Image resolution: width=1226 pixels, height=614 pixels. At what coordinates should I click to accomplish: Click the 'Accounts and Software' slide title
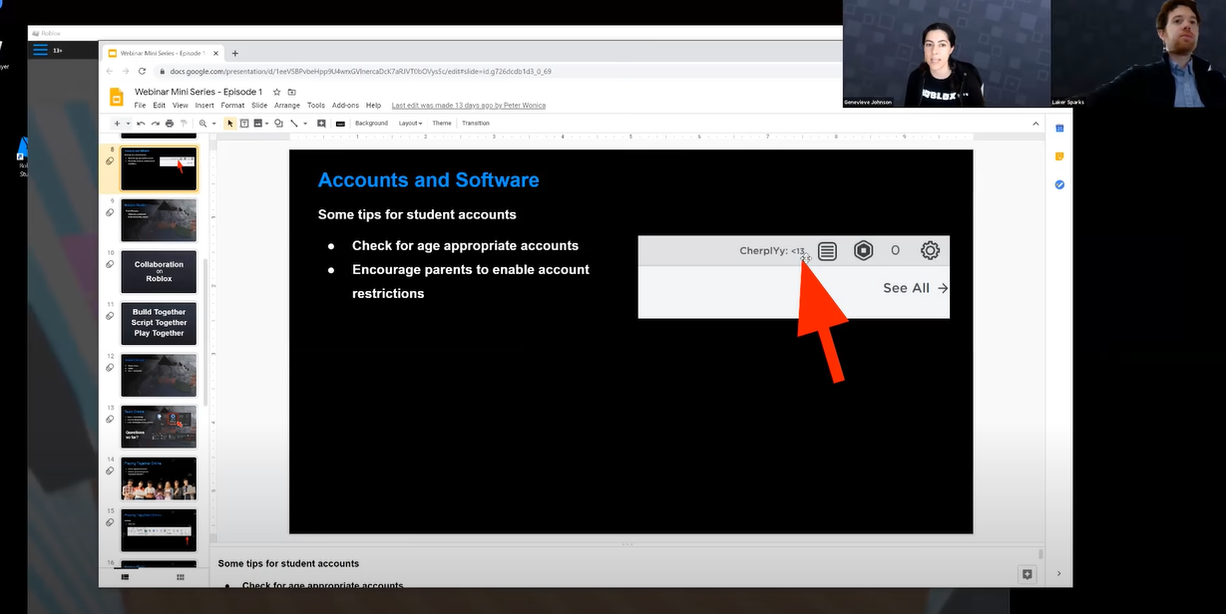[428, 180]
